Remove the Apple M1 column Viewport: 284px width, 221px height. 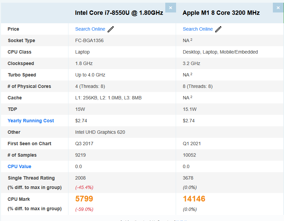(278, 8)
